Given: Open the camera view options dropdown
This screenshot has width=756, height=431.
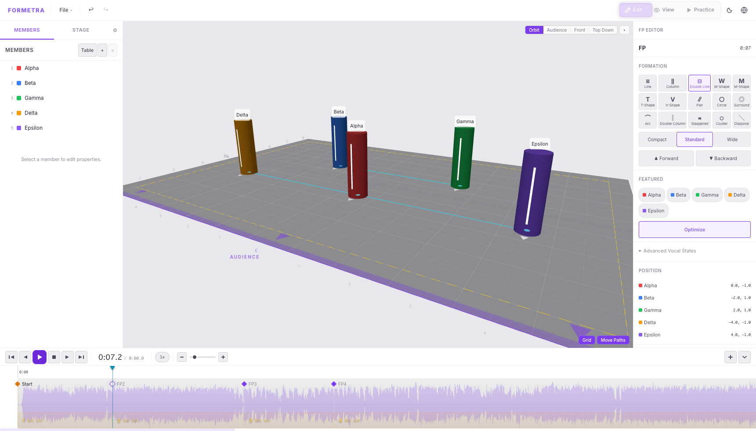Looking at the screenshot, I should pos(624,30).
